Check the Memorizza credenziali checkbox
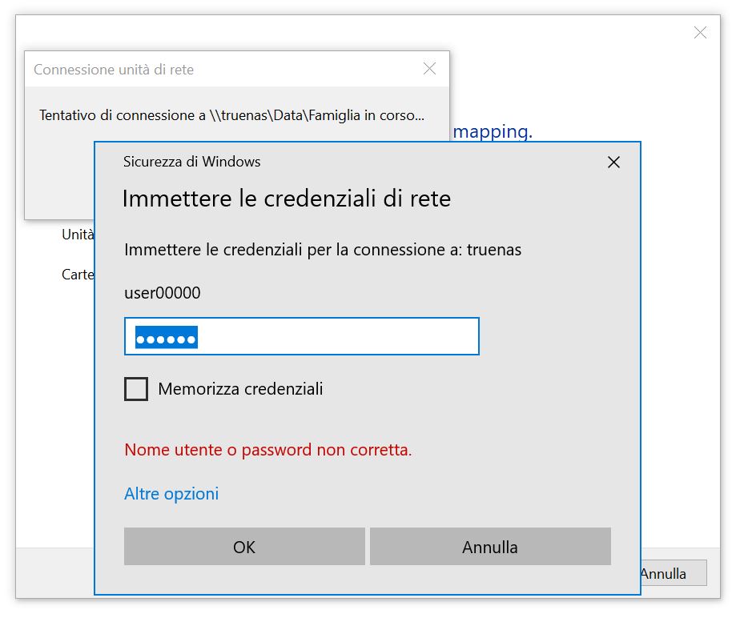The image size is (744, 634). (x=136, y=389)
